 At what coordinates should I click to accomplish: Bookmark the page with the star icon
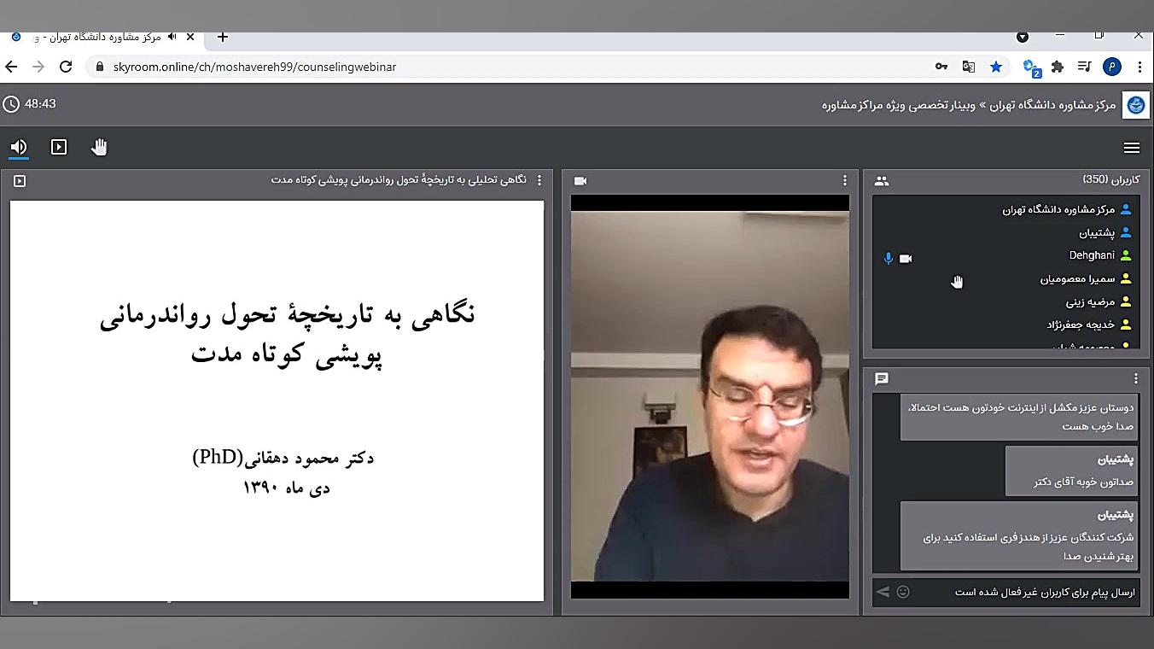coord(996,67)
